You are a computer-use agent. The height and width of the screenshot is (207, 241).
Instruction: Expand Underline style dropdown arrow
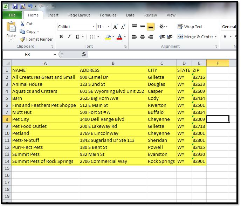pyautogui.click(x=83, y=37)
